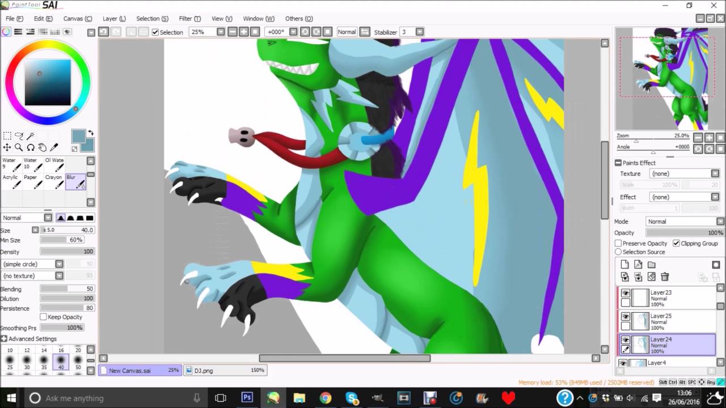The image size is (726, 408).
Task: Undo the last action
Action: point(104,32)
